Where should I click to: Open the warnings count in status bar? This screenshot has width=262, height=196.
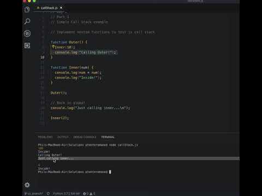point(92,194)
